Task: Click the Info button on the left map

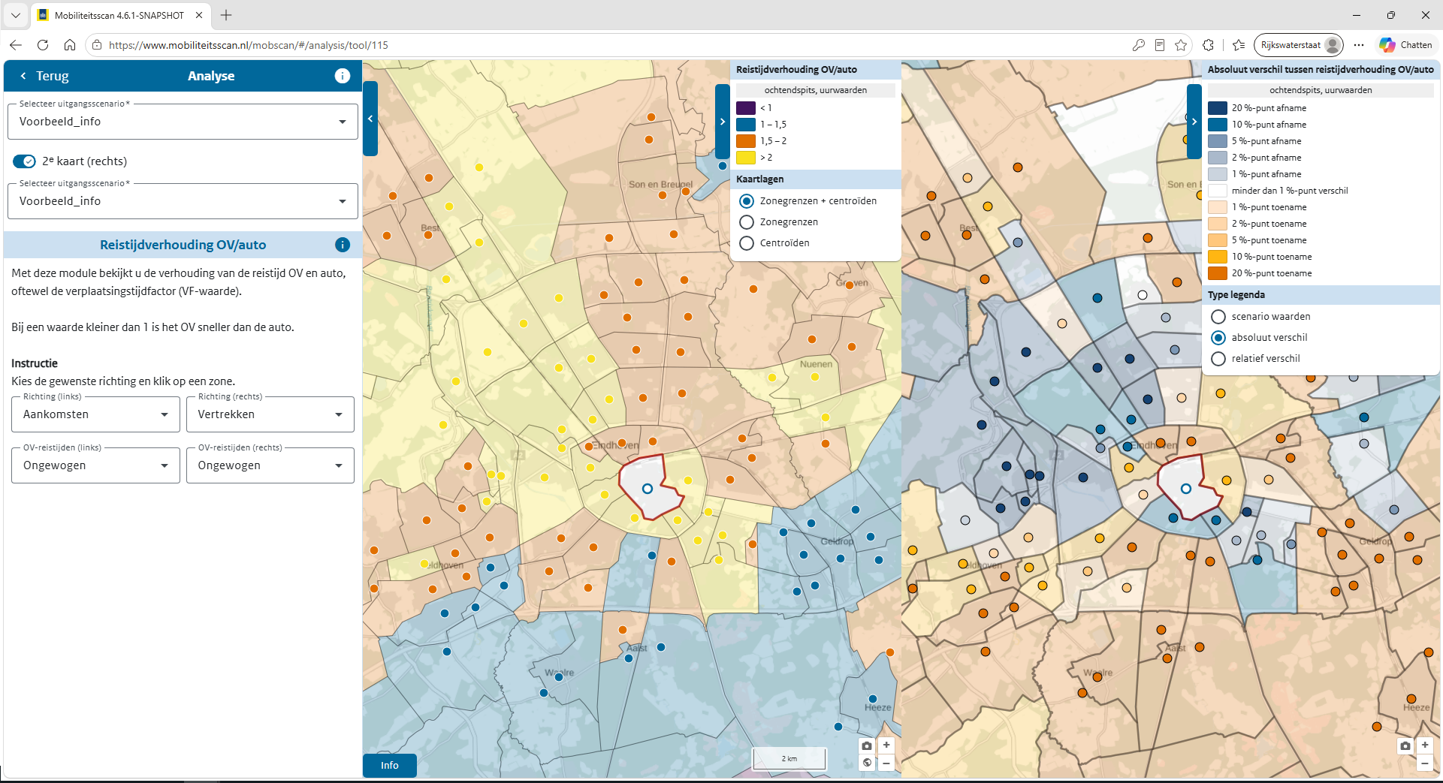Action: point(389,765)
